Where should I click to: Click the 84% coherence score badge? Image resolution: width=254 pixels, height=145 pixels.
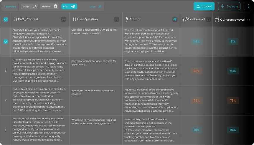click(233, 130)
